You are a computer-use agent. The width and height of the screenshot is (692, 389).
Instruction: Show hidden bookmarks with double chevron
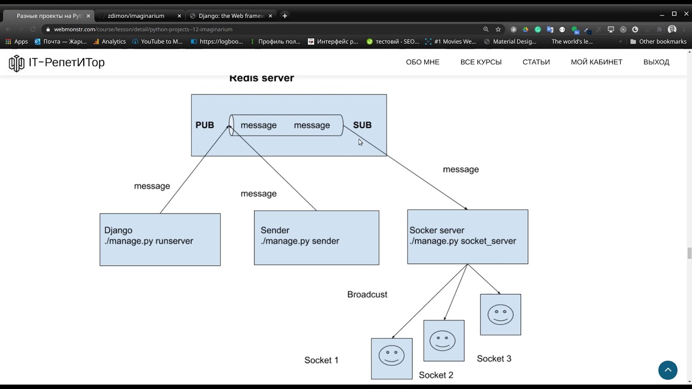tap(620, 42)
